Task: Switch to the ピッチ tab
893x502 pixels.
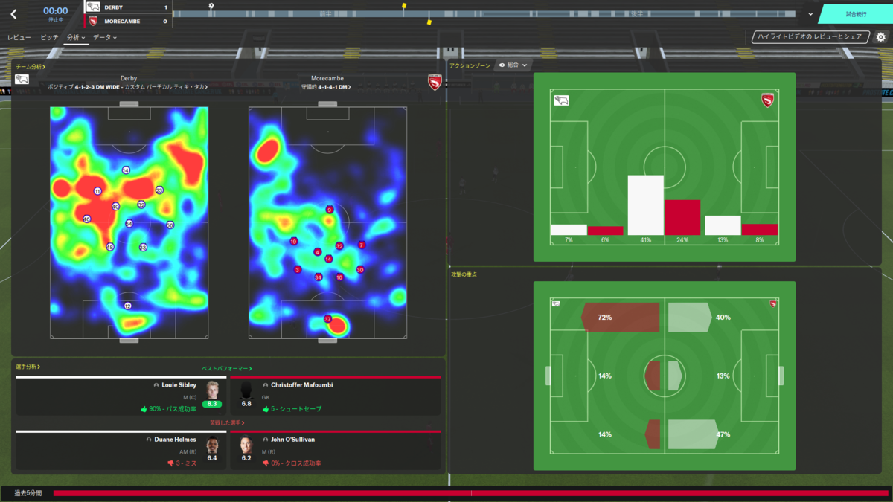Action: 49,37
